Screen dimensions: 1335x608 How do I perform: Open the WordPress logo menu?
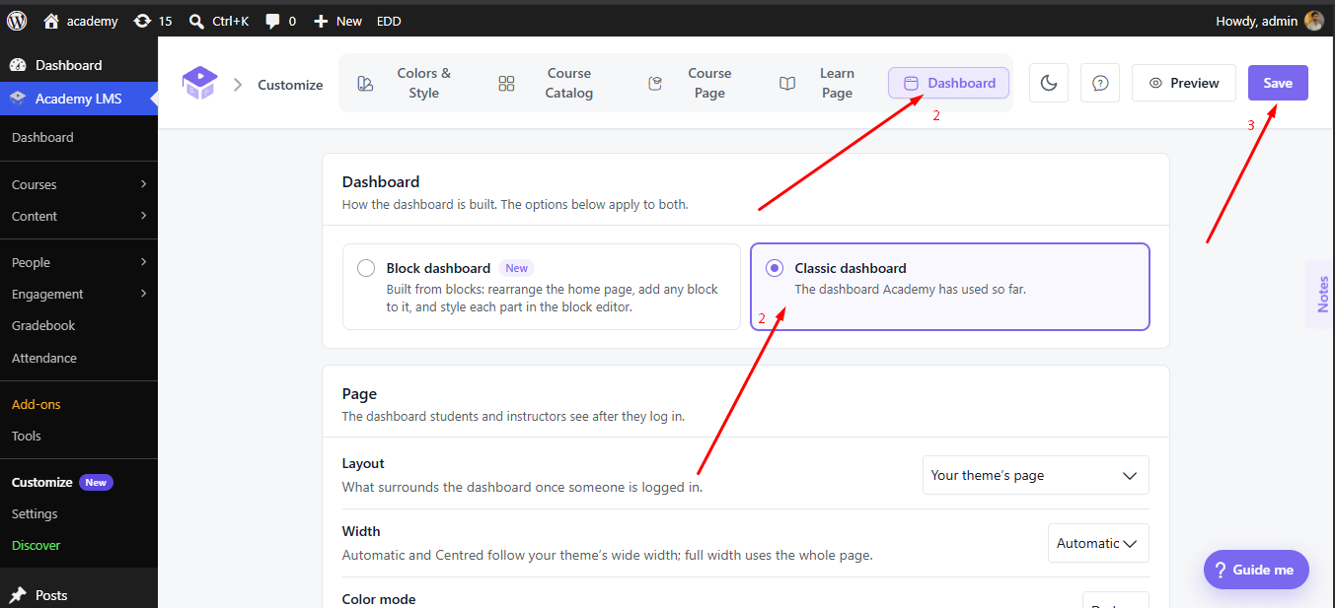point(17,21)
